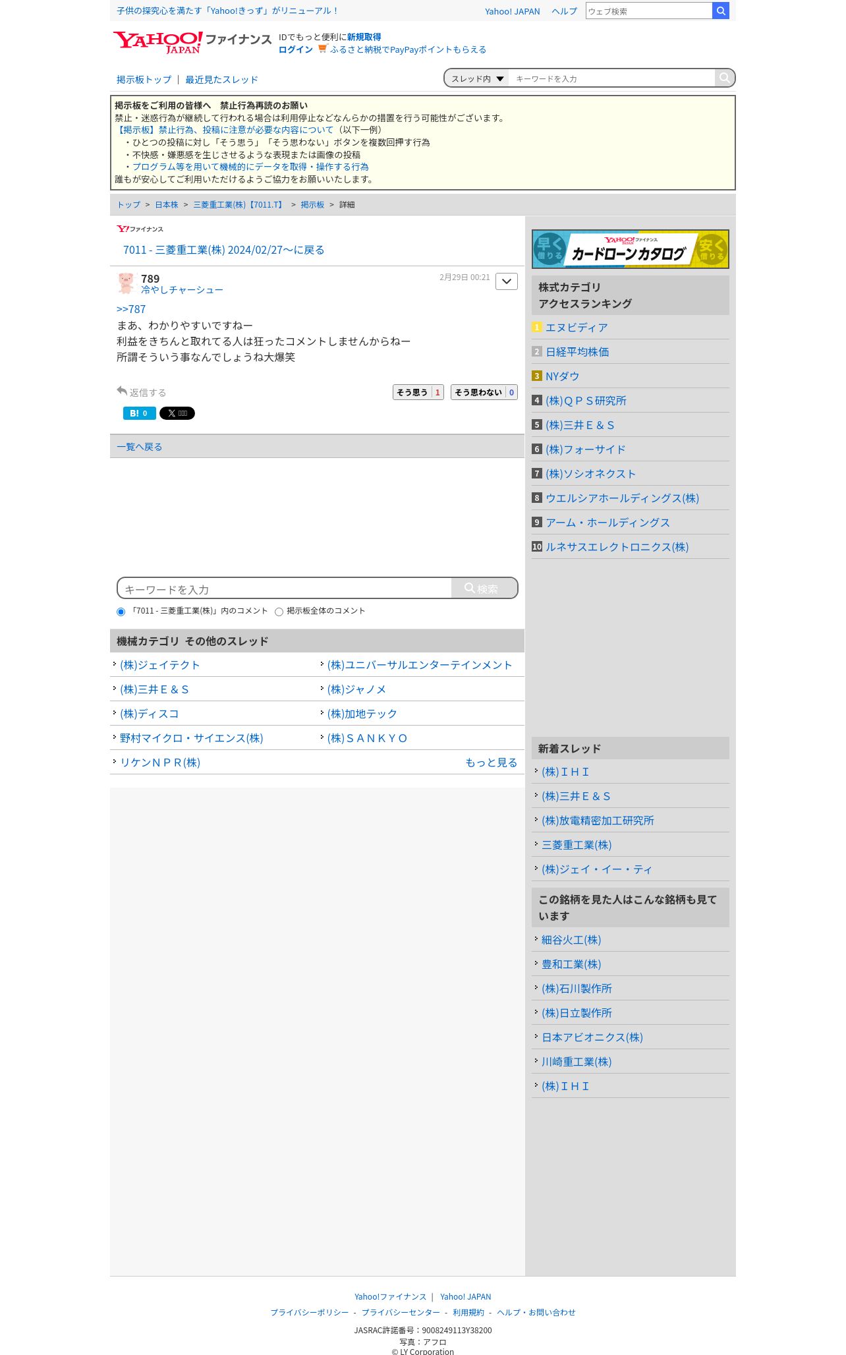
Task: Open thread (株)ディスコ
Action: point(150,714)
